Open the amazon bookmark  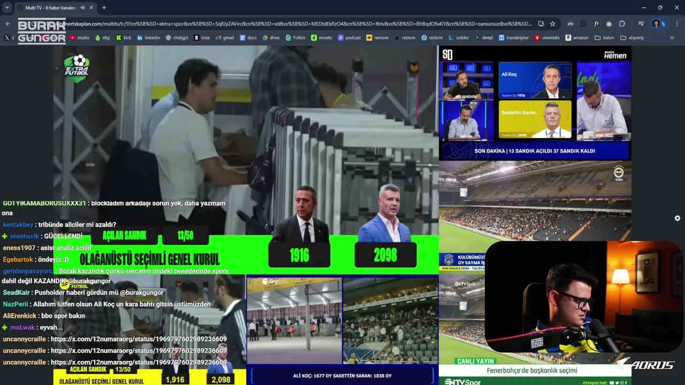pyautogui.click(x=576, y=38)
